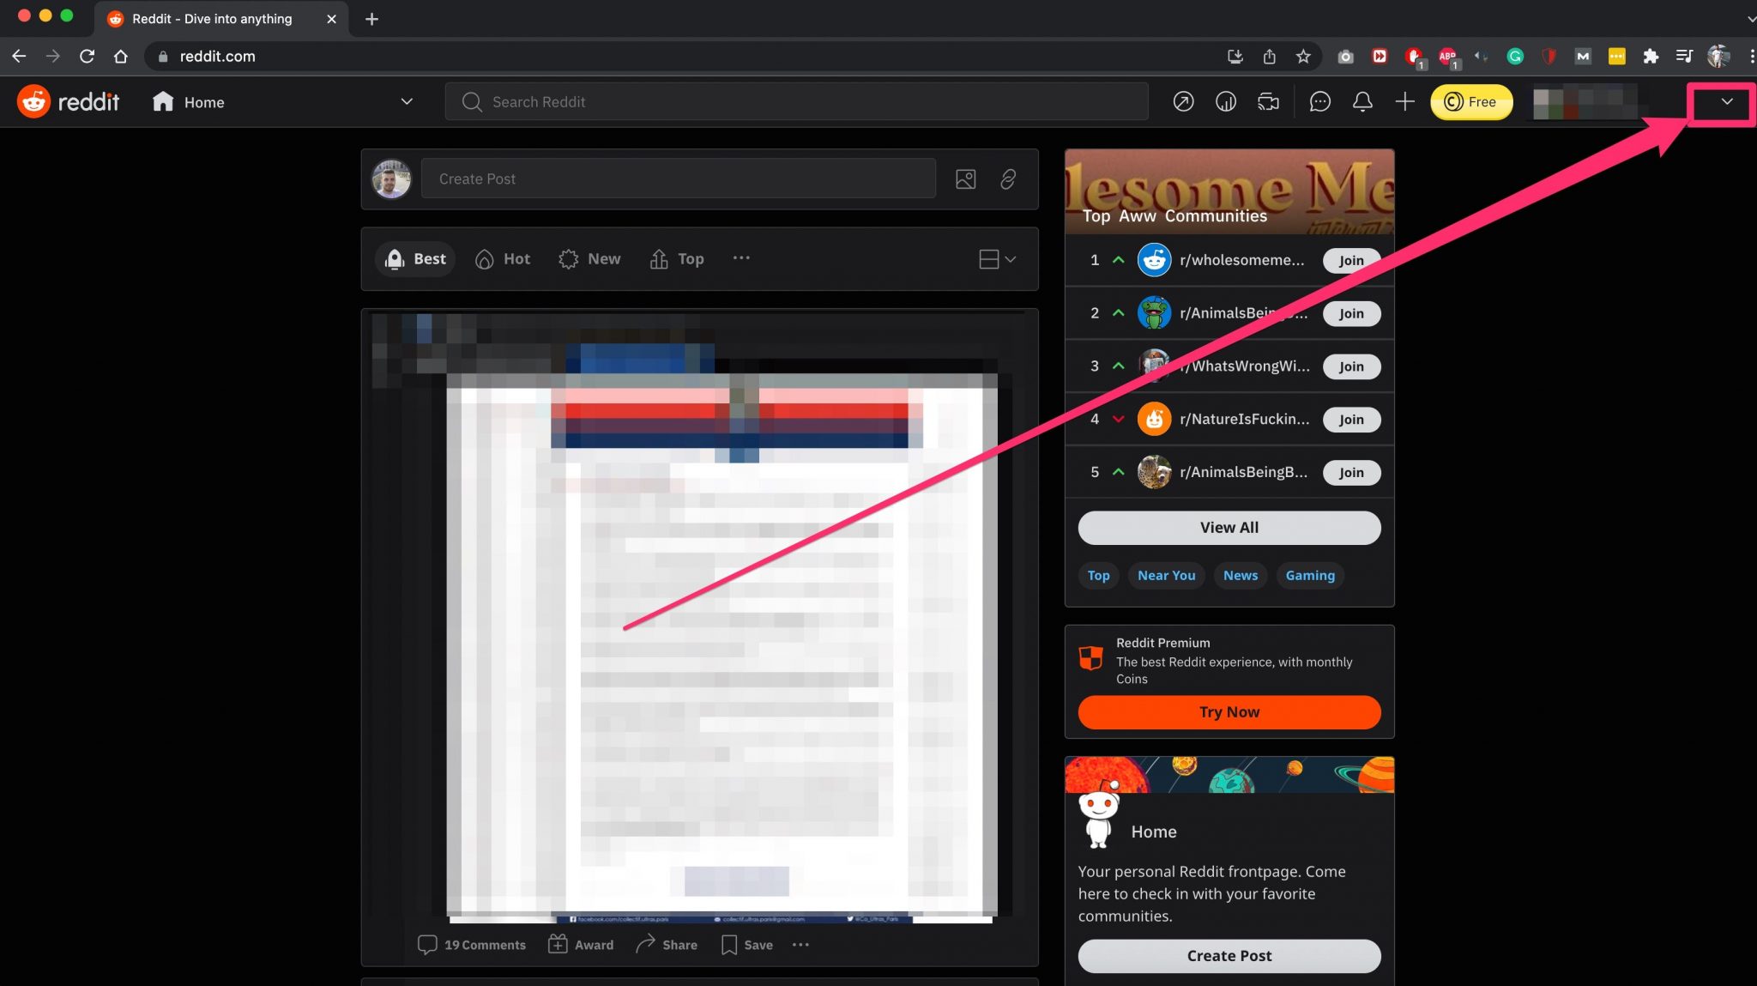
Task: Click the compass/explore icon in navbar
Action: (x=1184, y=101)
